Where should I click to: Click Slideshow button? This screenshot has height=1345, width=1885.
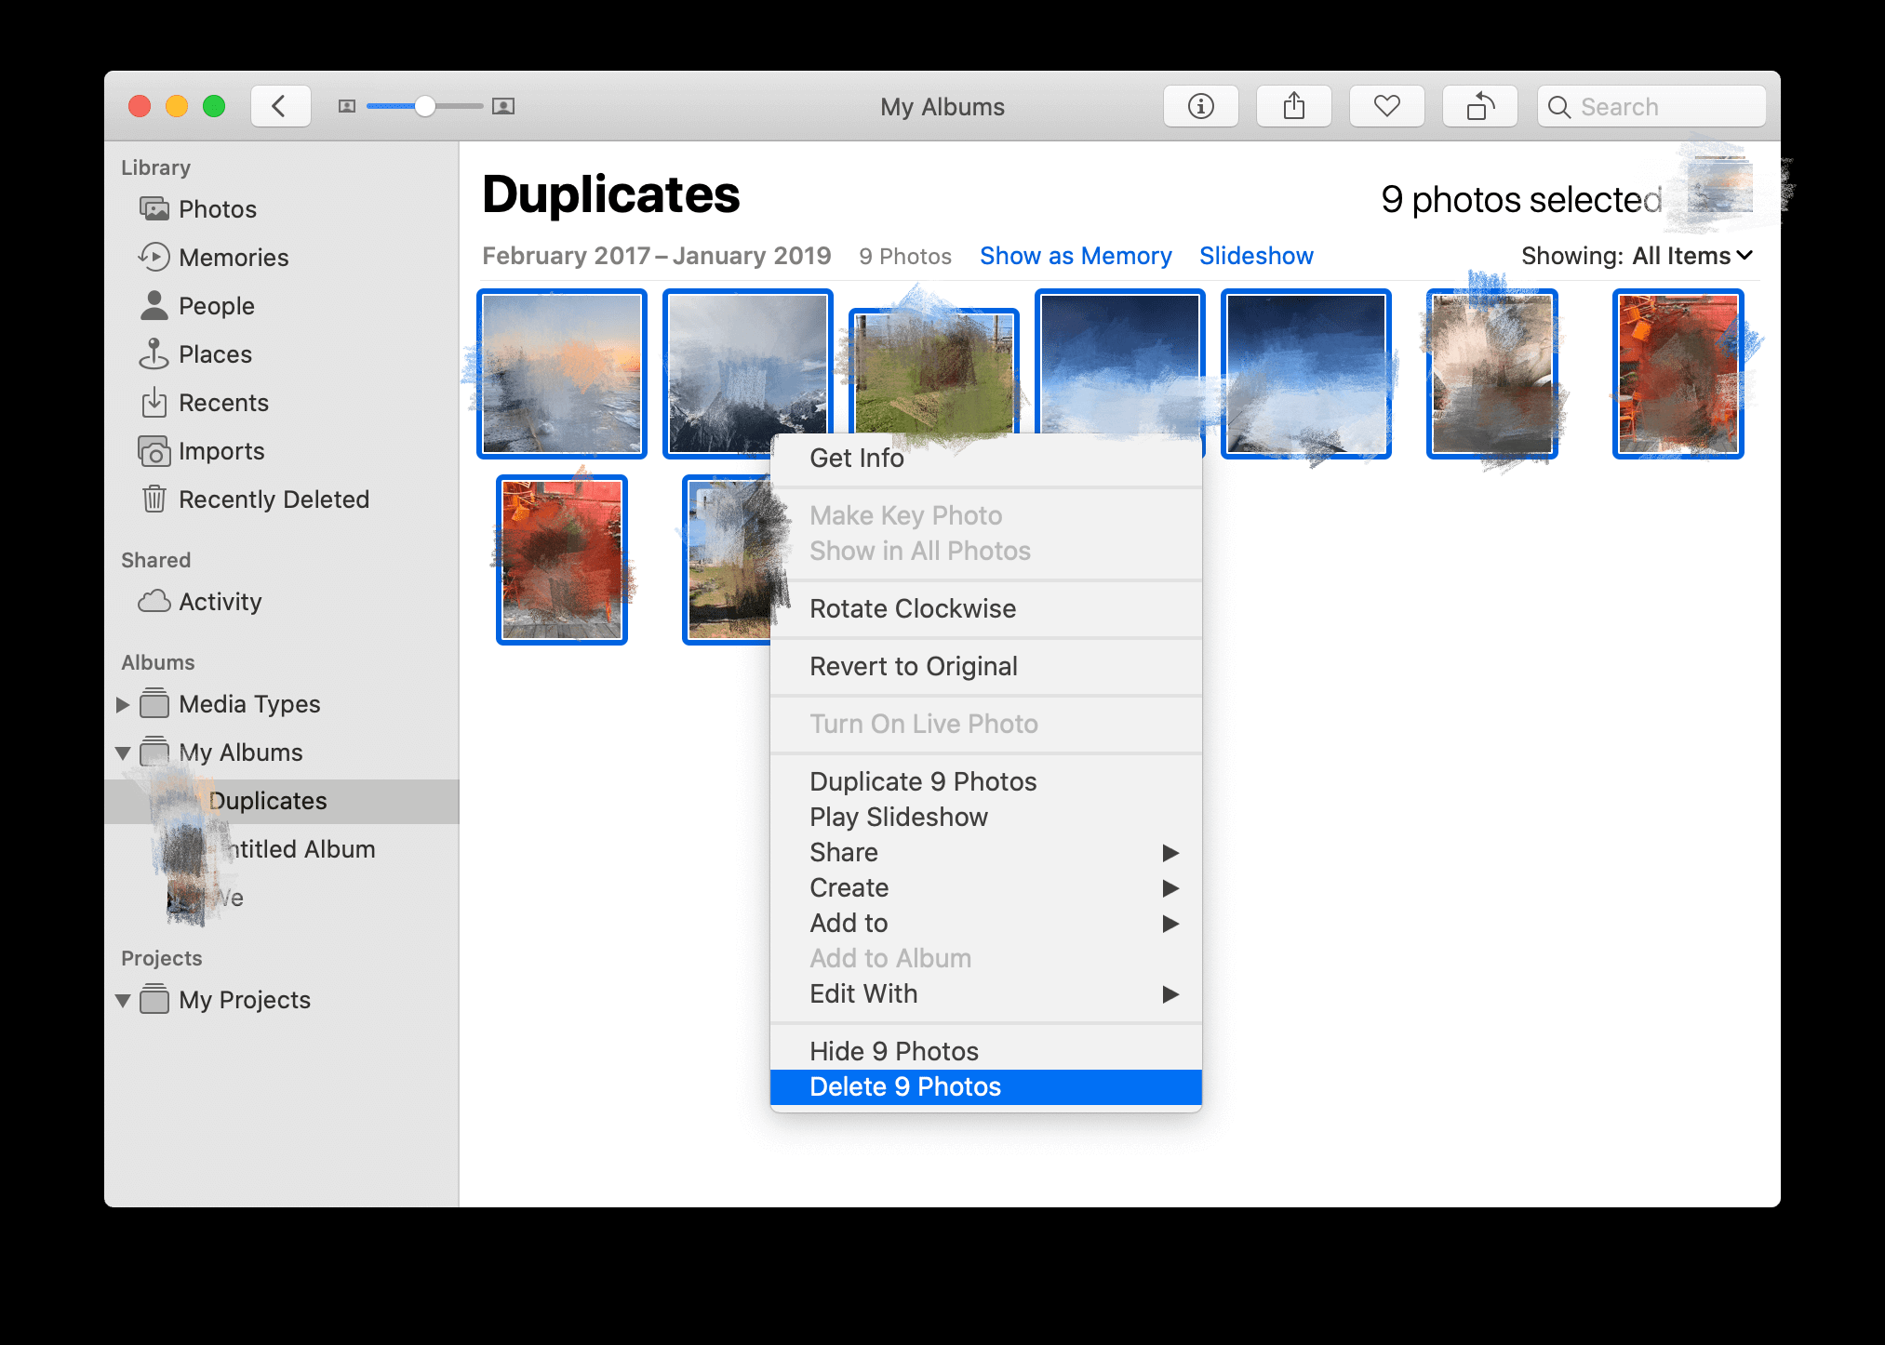point(1255,256)
